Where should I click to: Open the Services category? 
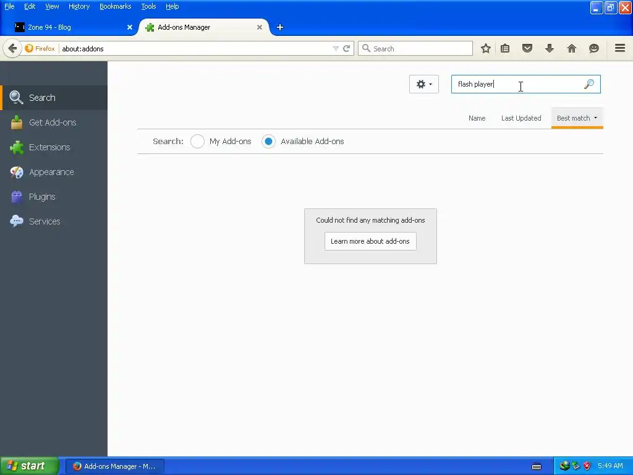pyautogui.click(x=54, y=221)
